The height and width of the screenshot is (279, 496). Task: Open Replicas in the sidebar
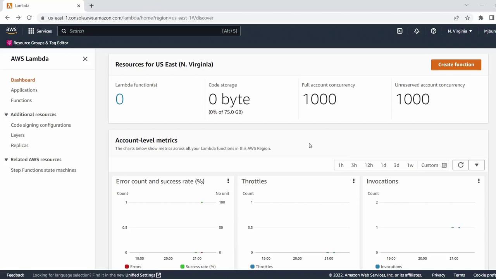click(x=19, y=145)
